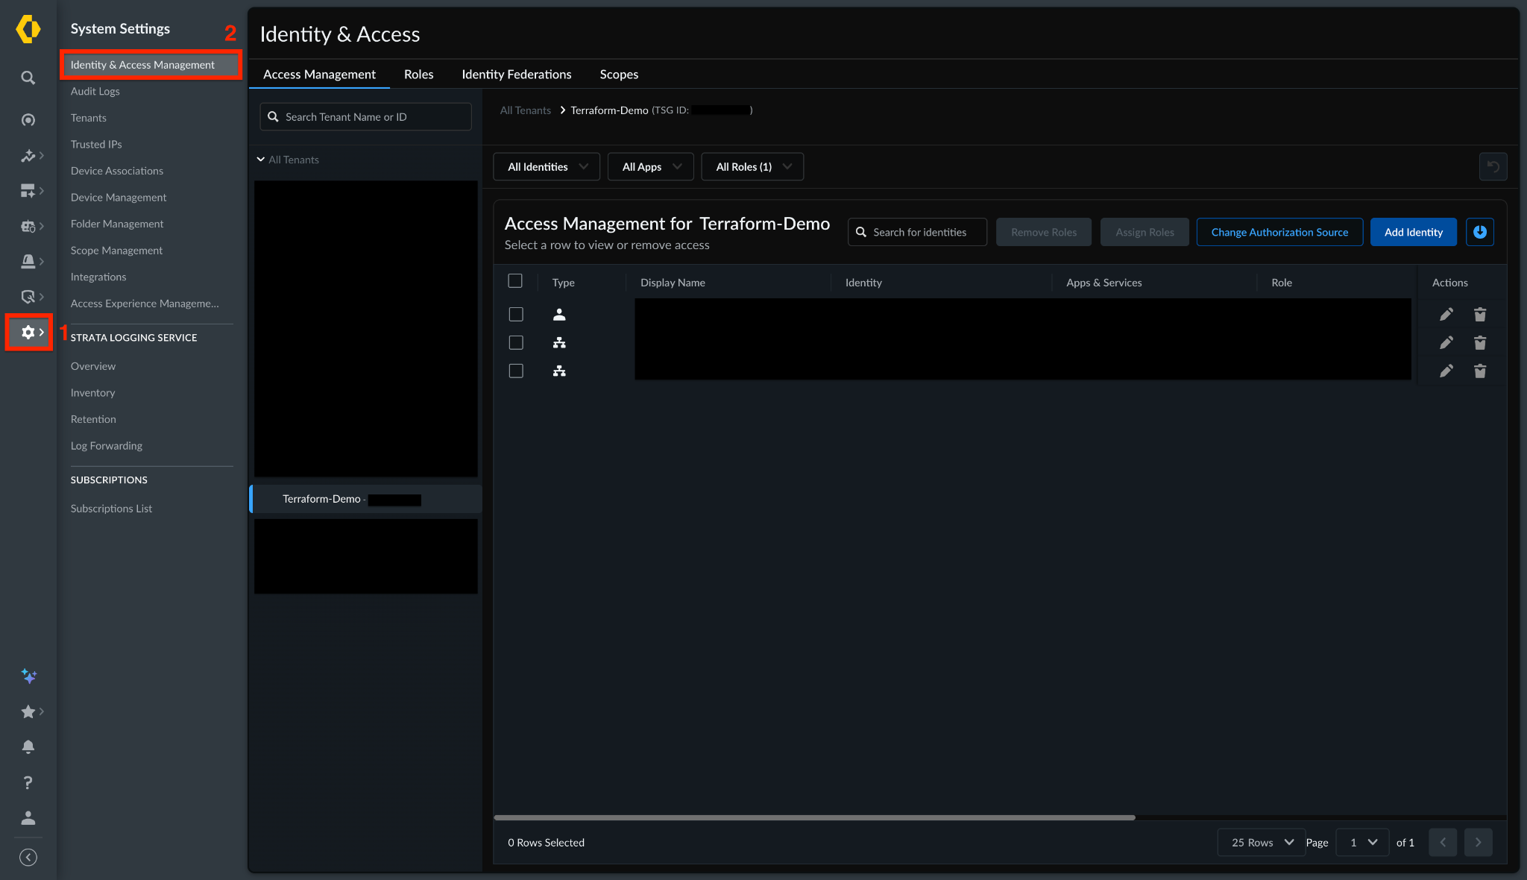
Task: Delete the second identity row
Action: (x=1480, y=343)
